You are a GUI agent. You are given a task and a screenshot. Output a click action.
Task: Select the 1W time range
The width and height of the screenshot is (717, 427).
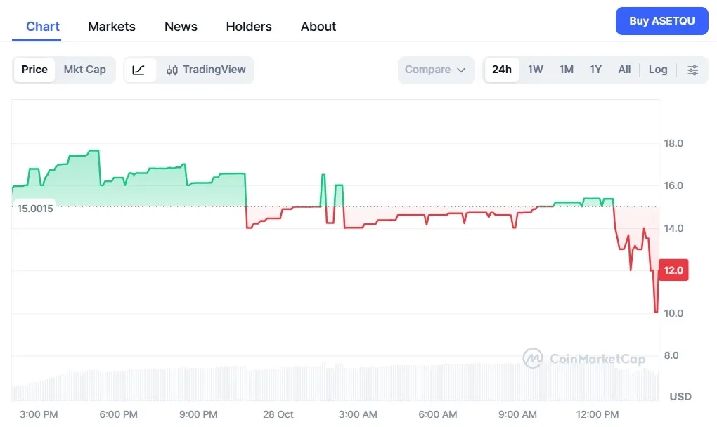coord(535,70)
